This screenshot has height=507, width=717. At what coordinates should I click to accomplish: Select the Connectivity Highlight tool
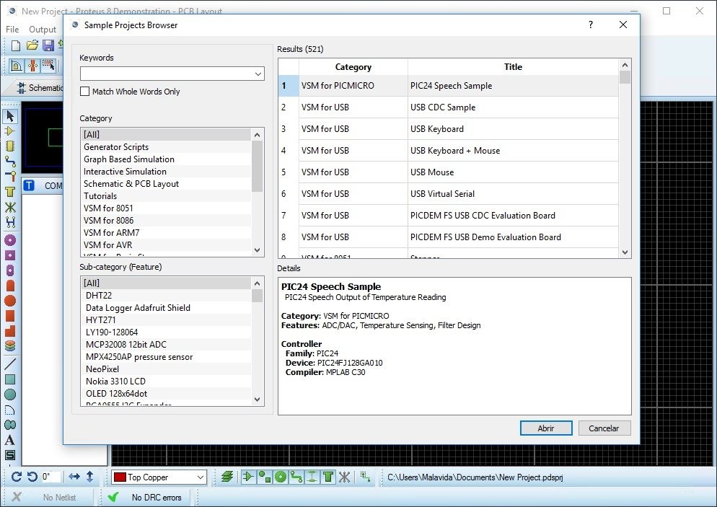coord(10,222)
